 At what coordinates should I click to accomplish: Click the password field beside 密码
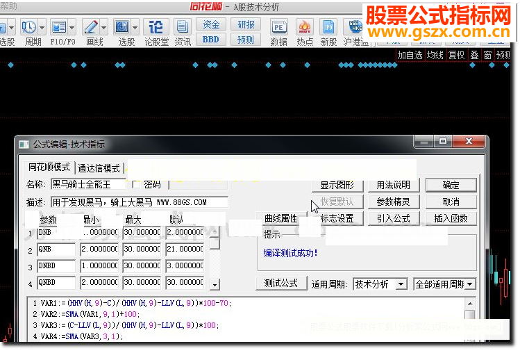pyautogui.click(x=198, y=184)
